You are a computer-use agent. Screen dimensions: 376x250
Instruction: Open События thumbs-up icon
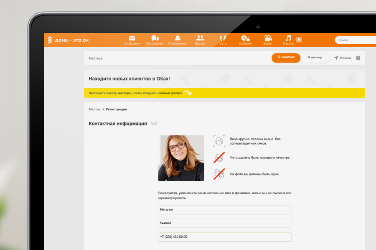click(x=245, y=38)
